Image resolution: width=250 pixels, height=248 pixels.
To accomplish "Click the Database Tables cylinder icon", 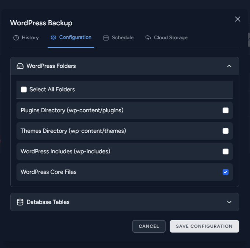I will click(x=20, y=202).
